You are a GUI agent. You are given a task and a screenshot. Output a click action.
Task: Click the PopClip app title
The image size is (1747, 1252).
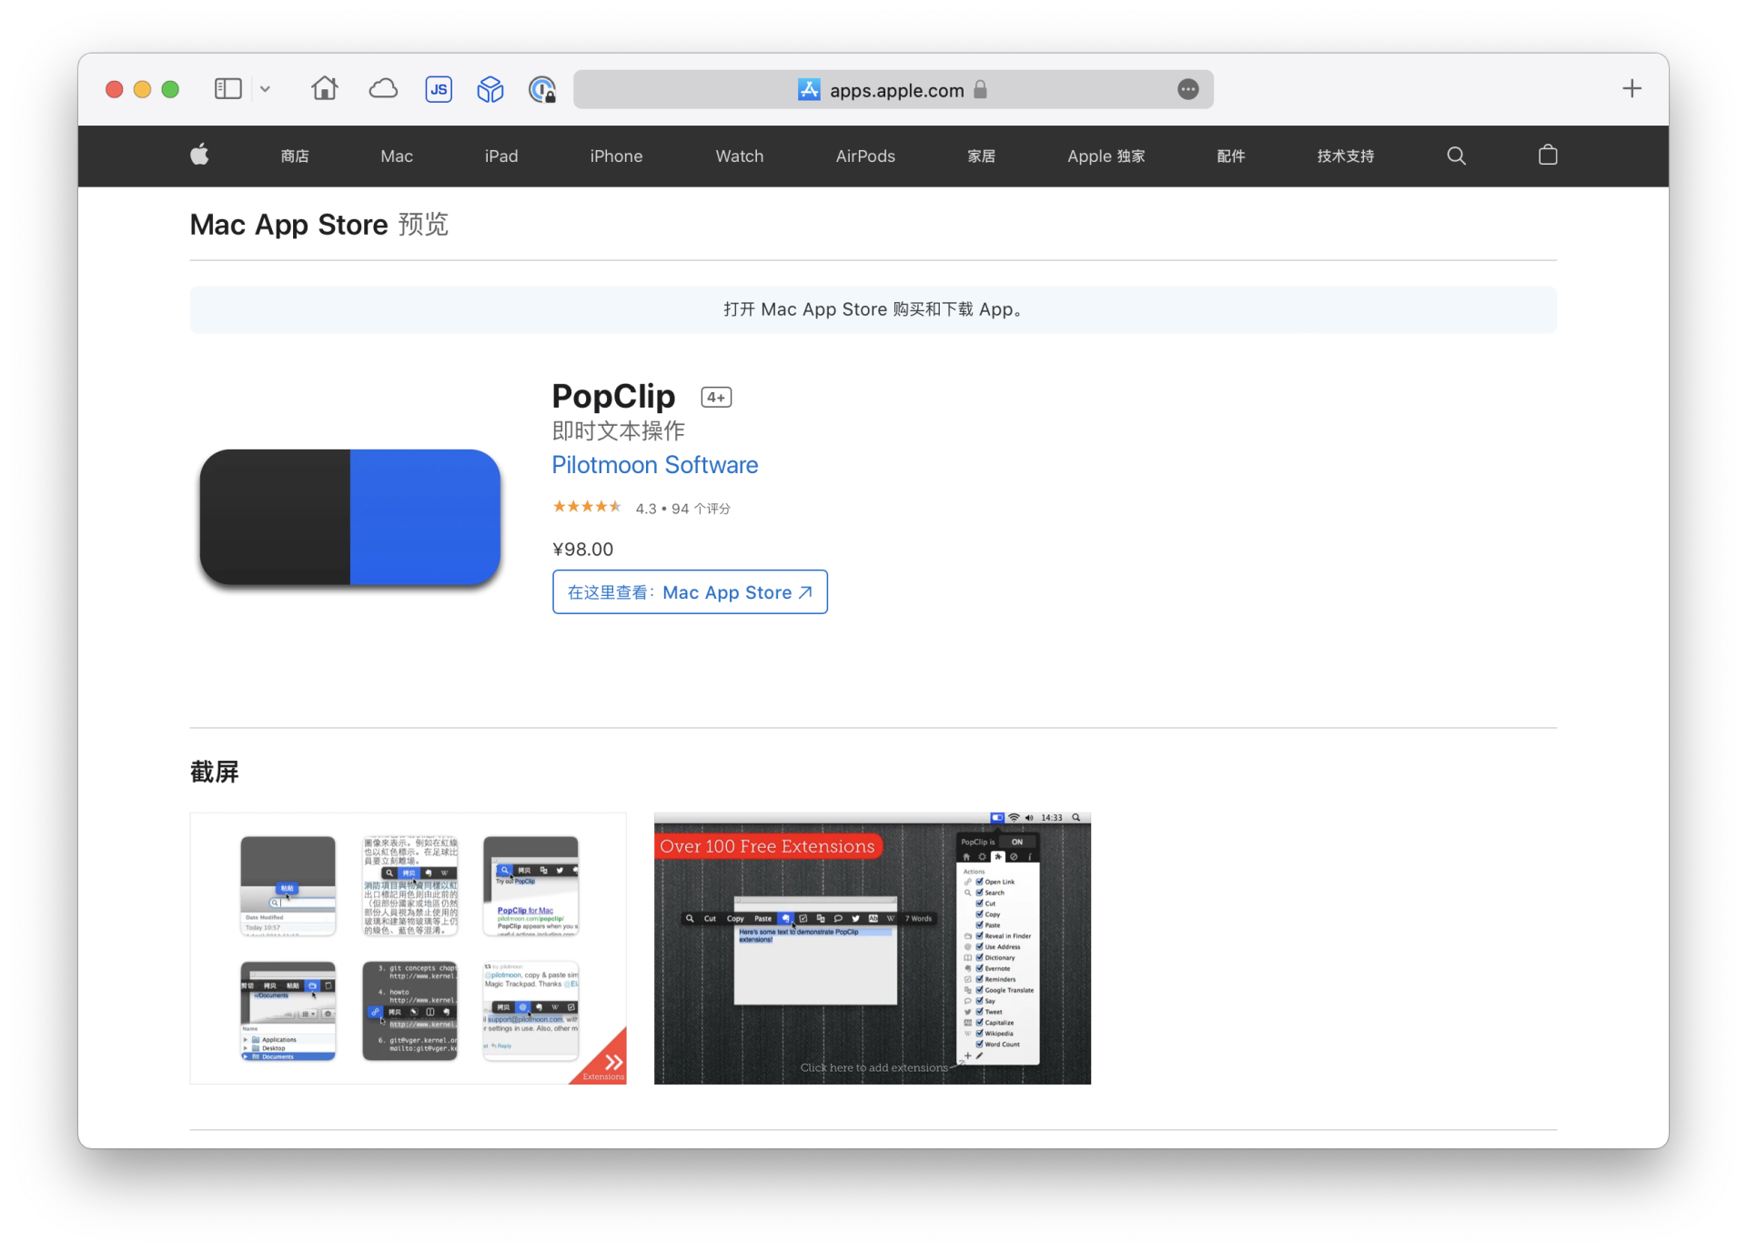[613, 396]
